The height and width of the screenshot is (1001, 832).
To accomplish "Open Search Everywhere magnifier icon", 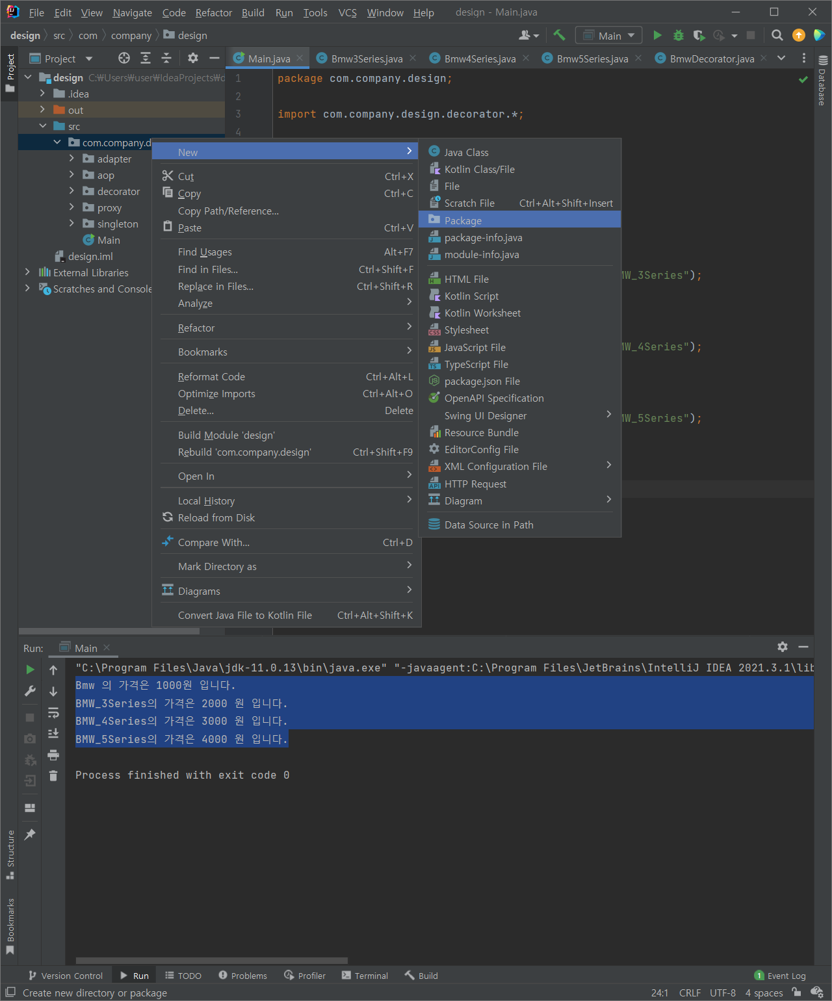I will (x=777, y=35).
